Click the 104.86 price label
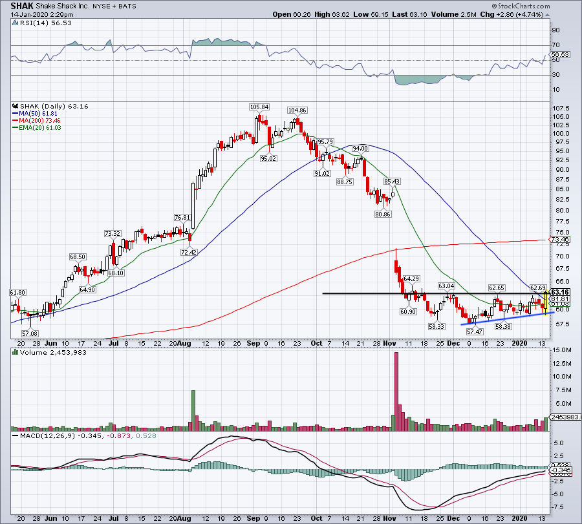This screenshot has width=582, height=524. click(297, 110)
